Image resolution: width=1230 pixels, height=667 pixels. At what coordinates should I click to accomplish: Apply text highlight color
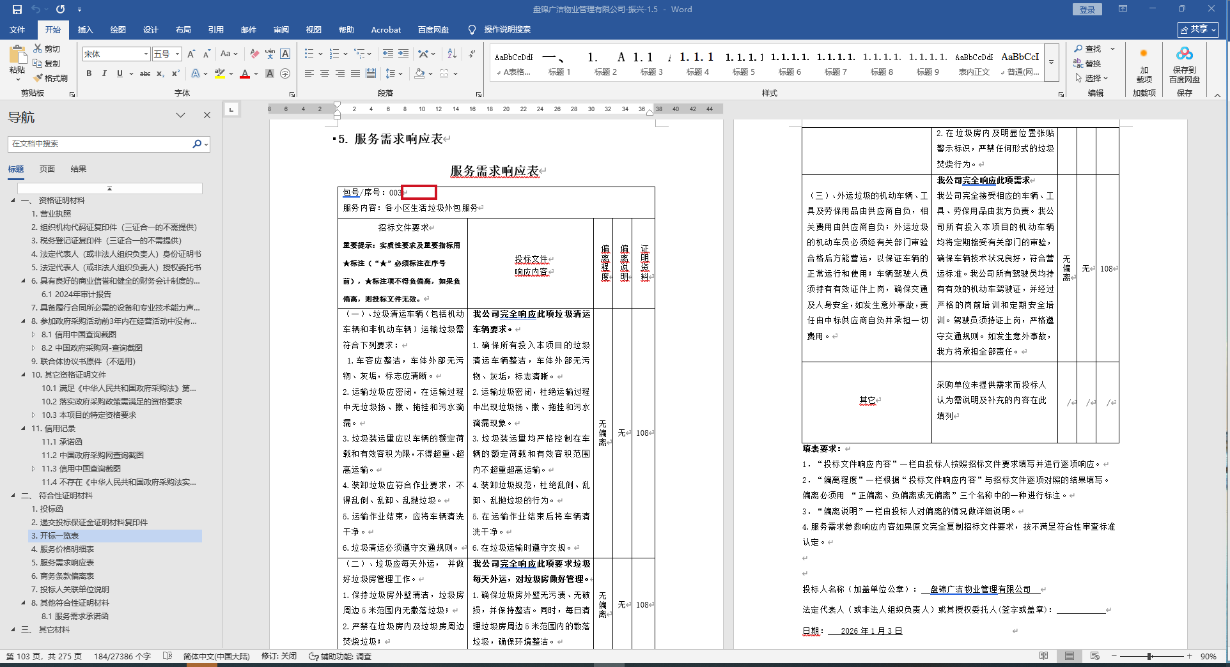(220, 74)
